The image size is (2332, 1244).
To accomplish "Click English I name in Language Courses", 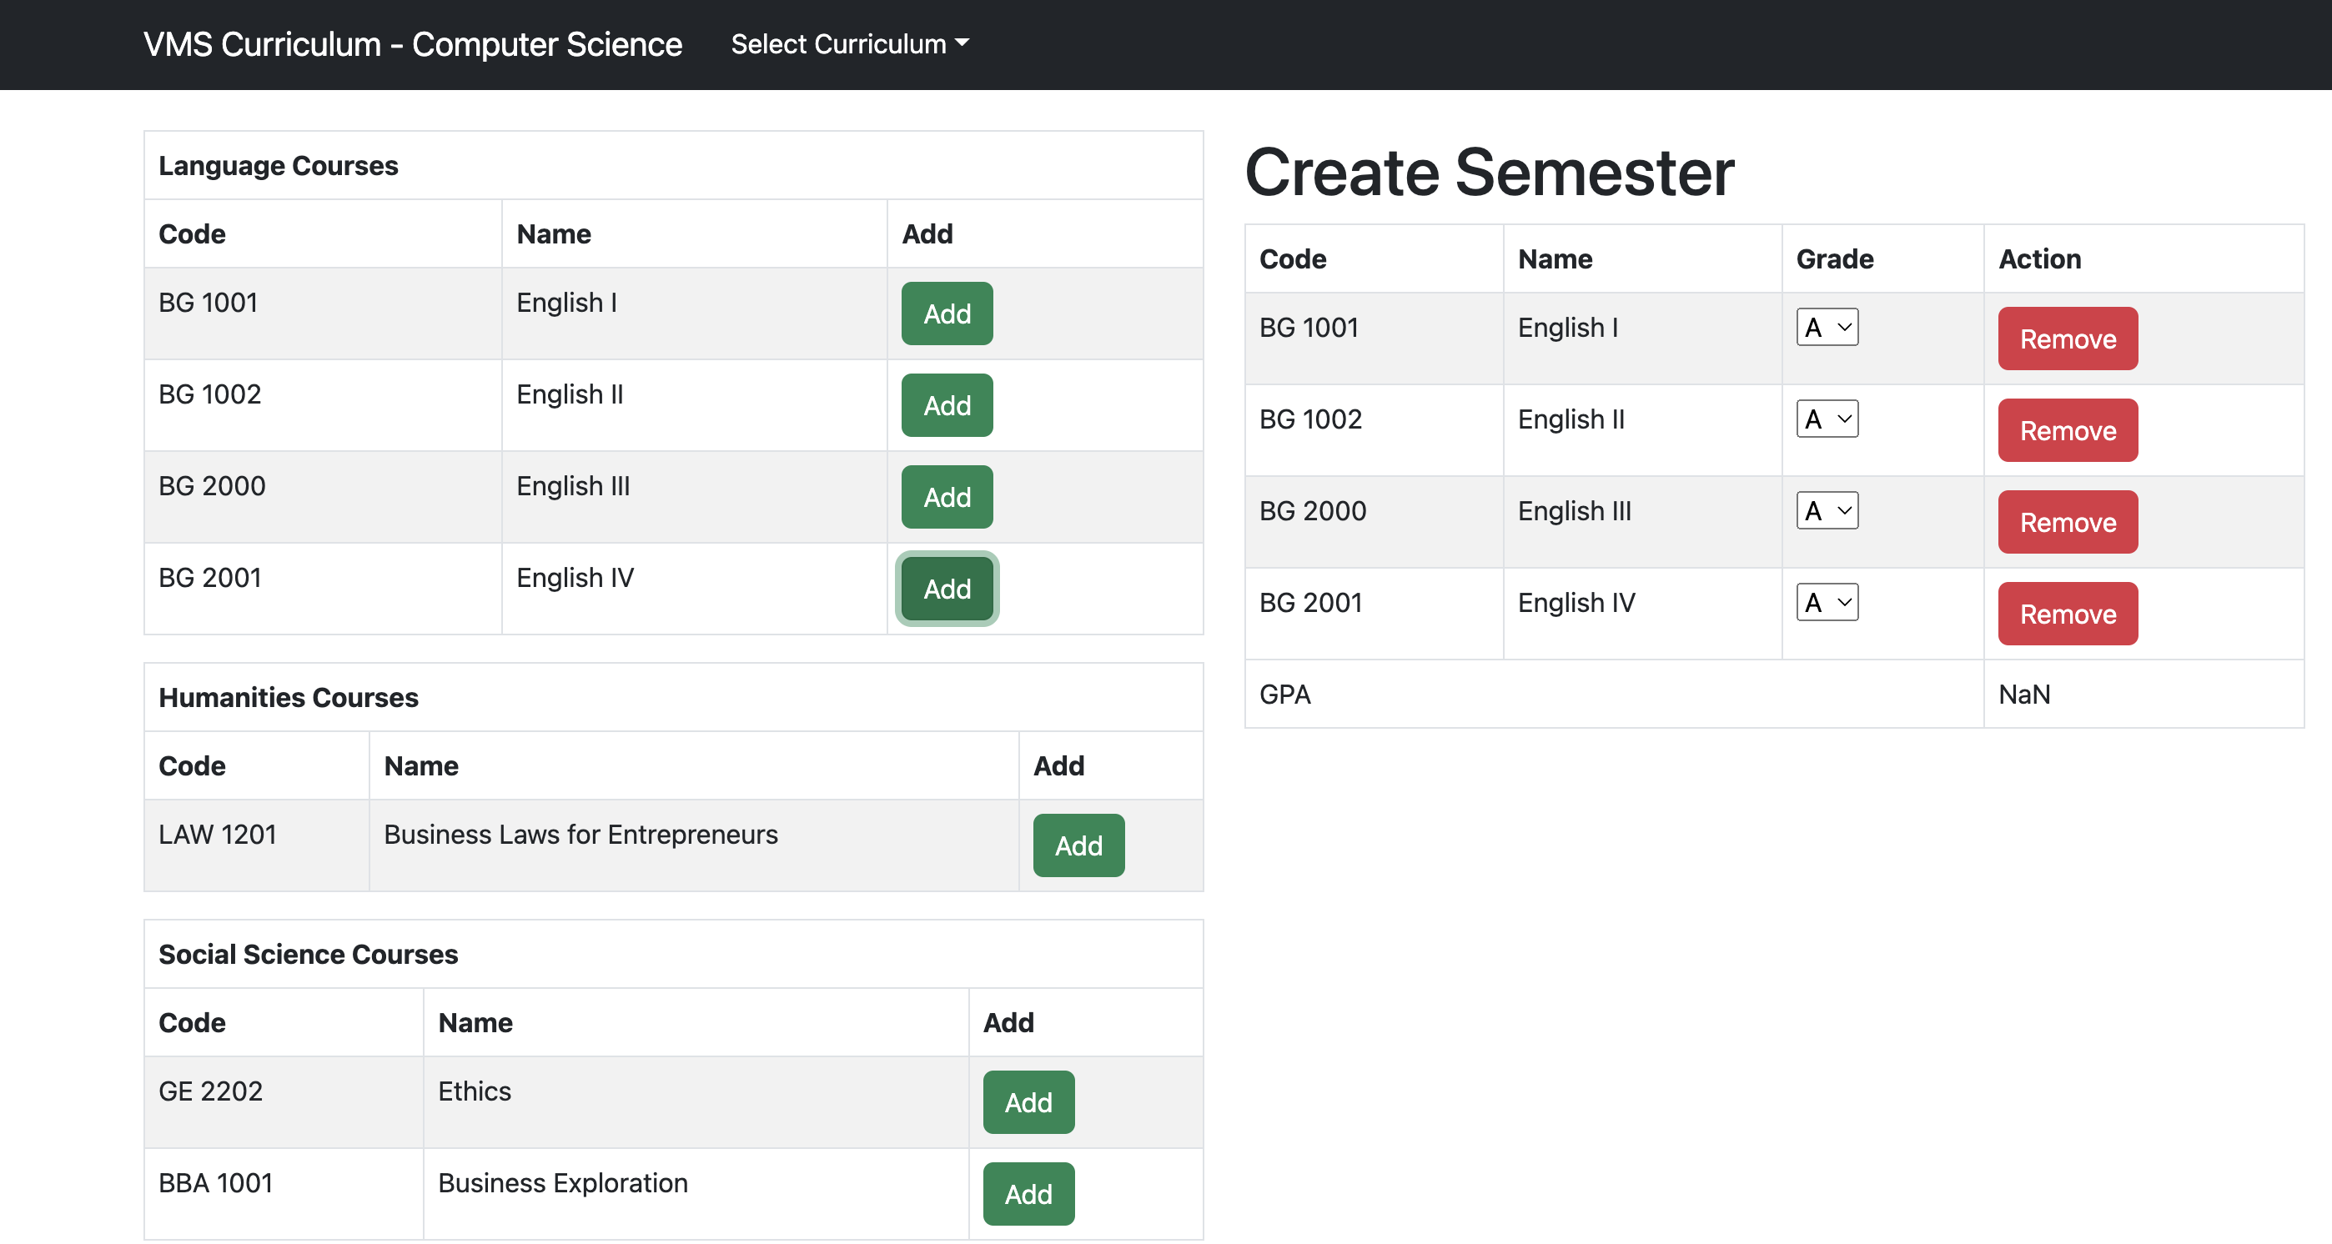I will click(x=566, y=302).
